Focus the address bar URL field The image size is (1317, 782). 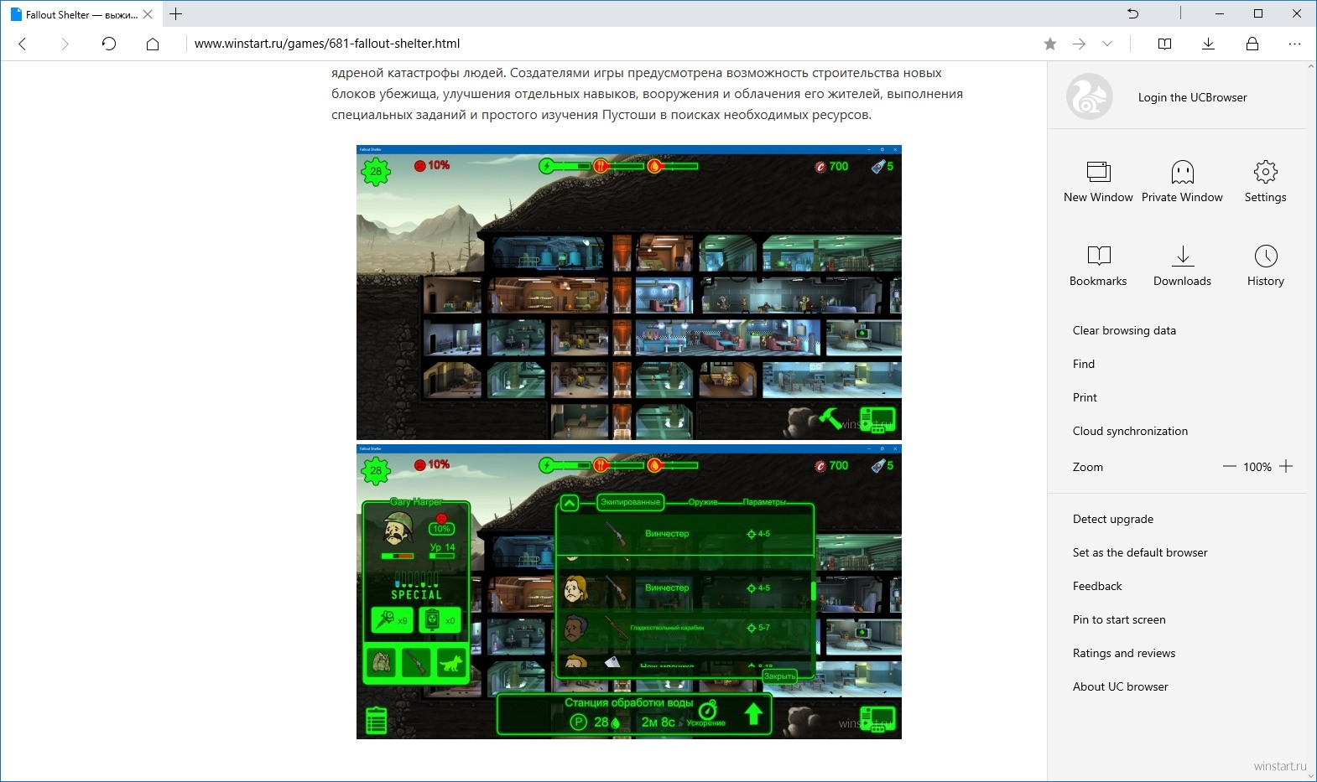[612, 44]
